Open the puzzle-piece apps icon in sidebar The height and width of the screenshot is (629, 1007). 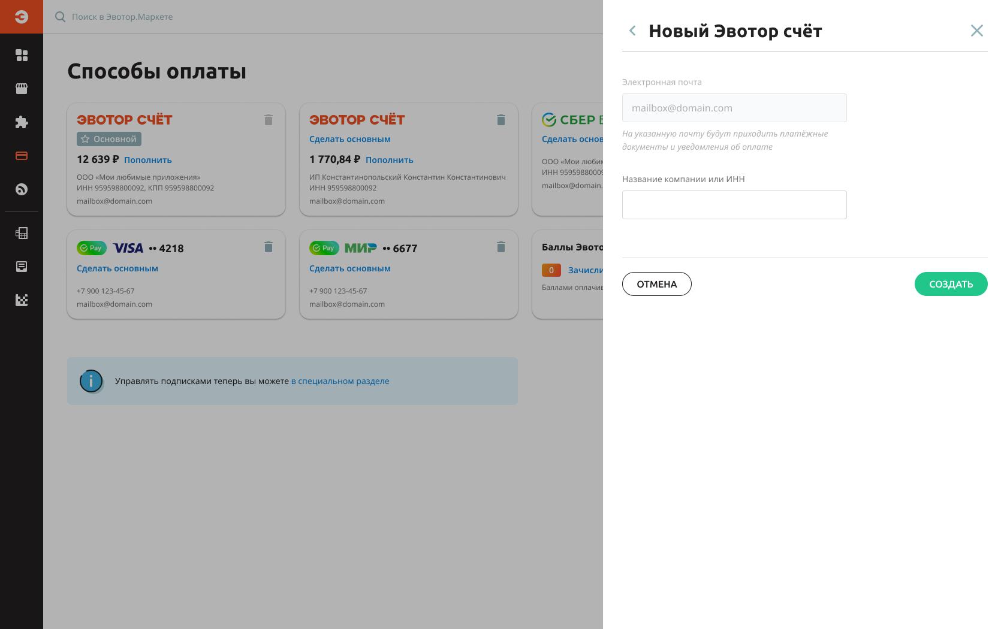click(x=22, y=122)
